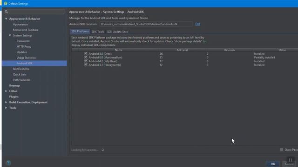Viewport: 298px width, 167px height.
Task: Sort by the Revision column header
Action: (x=230, y=50)
